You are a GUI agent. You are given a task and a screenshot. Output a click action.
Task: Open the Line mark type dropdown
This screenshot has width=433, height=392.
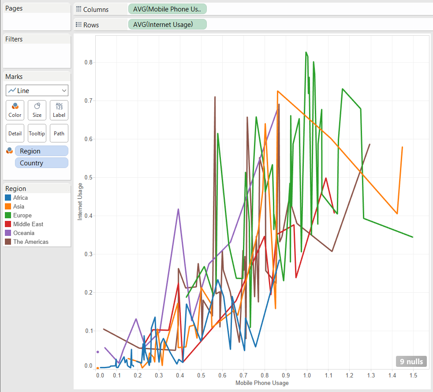pyautogui.click(x=64, y=90)
